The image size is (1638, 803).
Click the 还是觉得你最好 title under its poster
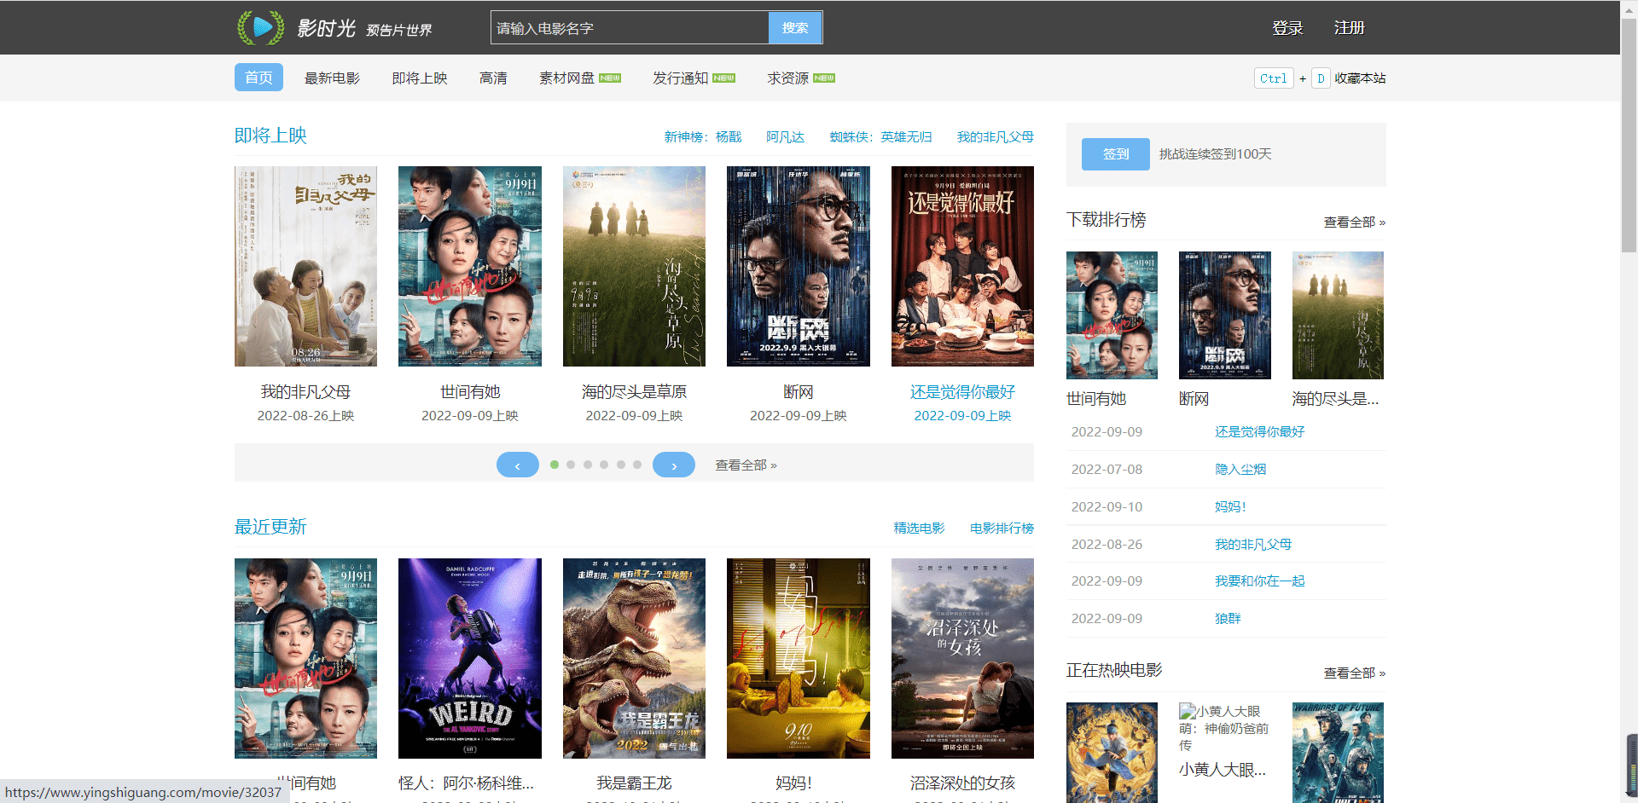(962, 392)
